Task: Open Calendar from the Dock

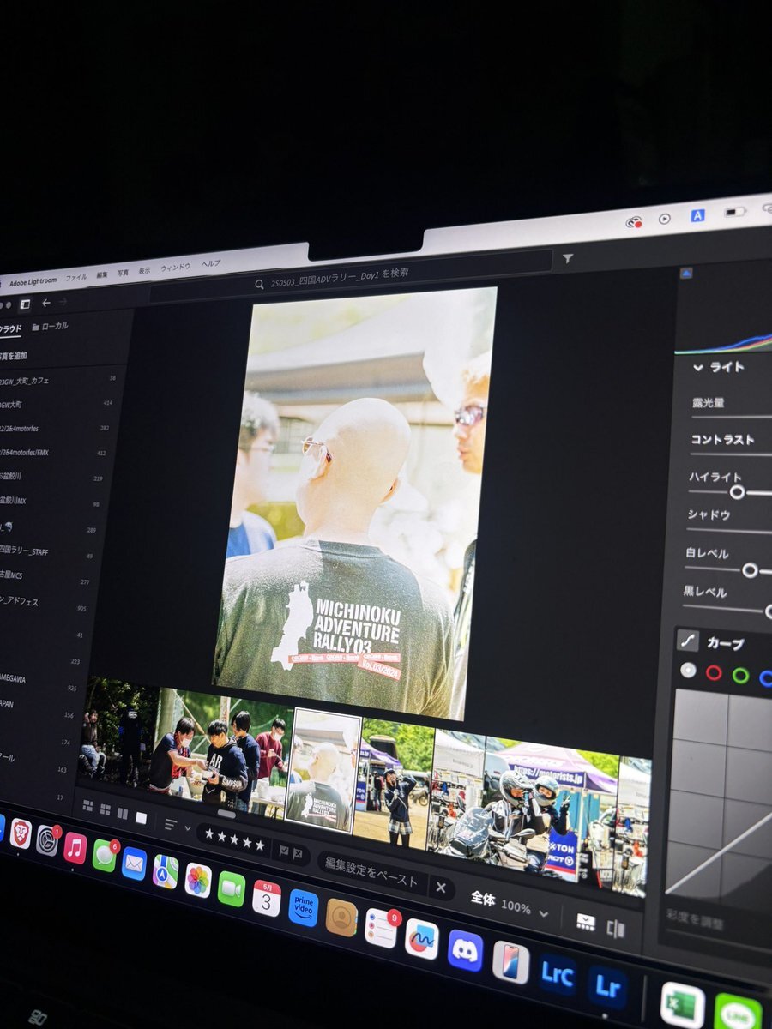Action: pyautogui.click(x=267, y=898)
